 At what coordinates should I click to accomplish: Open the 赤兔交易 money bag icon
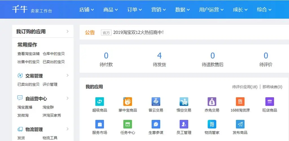point(212,102)
